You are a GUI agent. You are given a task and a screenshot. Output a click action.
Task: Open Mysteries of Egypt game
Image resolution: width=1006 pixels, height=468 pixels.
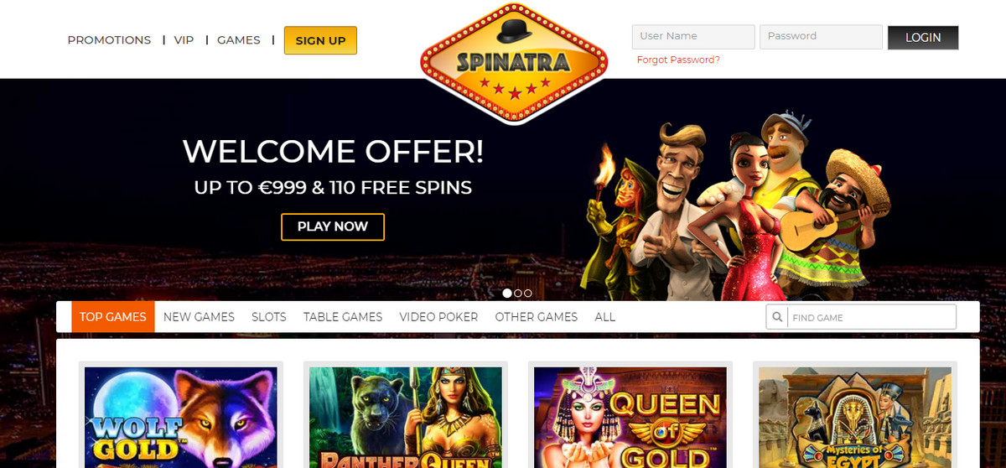coord(855,417)
